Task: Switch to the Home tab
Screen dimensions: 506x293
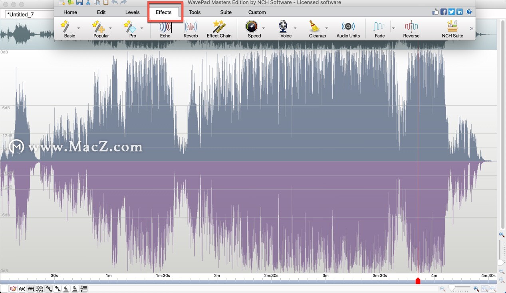Action: click(x=70, y=12)
